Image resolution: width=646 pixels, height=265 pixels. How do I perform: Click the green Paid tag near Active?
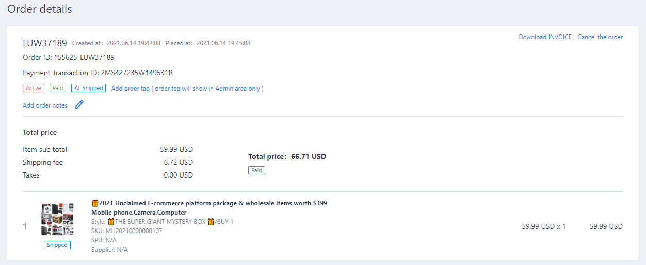pyautogui.click(x=58, y=89)
